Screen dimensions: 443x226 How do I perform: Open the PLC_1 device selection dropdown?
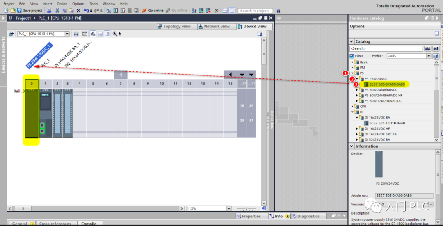[67, 34]
